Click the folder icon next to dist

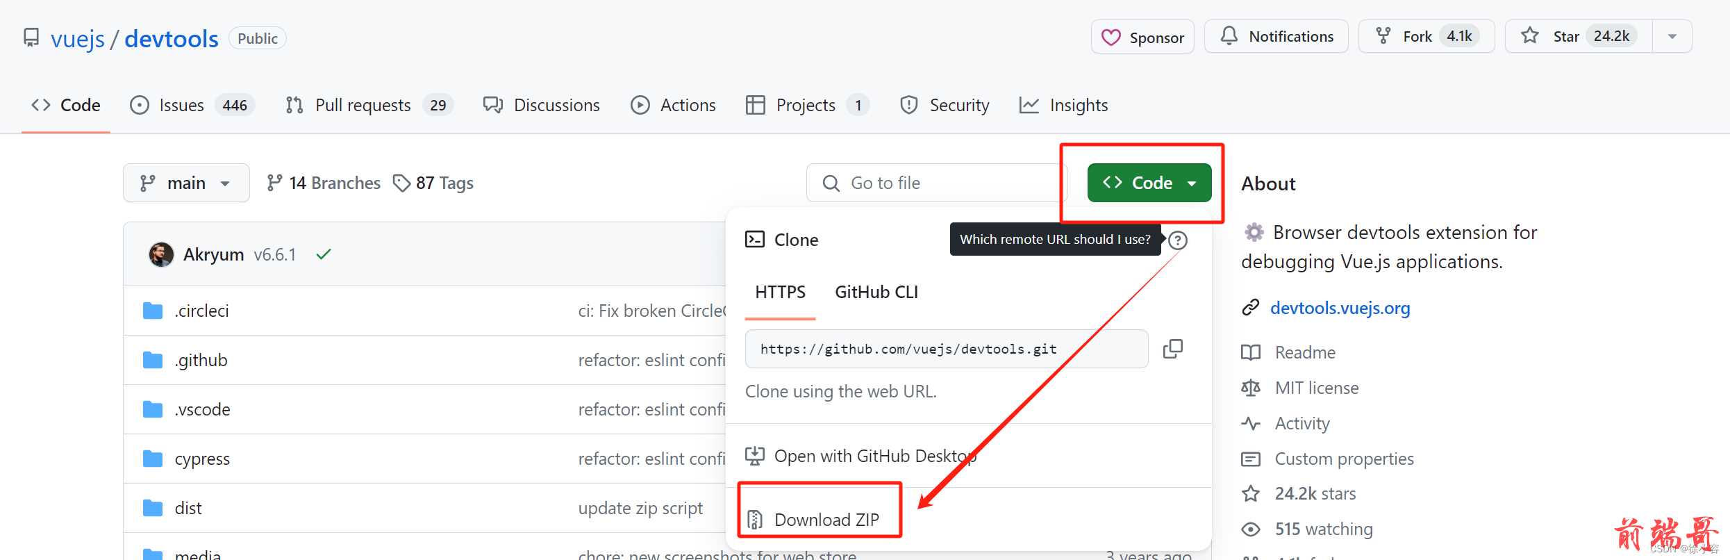[x=153, y=508]
